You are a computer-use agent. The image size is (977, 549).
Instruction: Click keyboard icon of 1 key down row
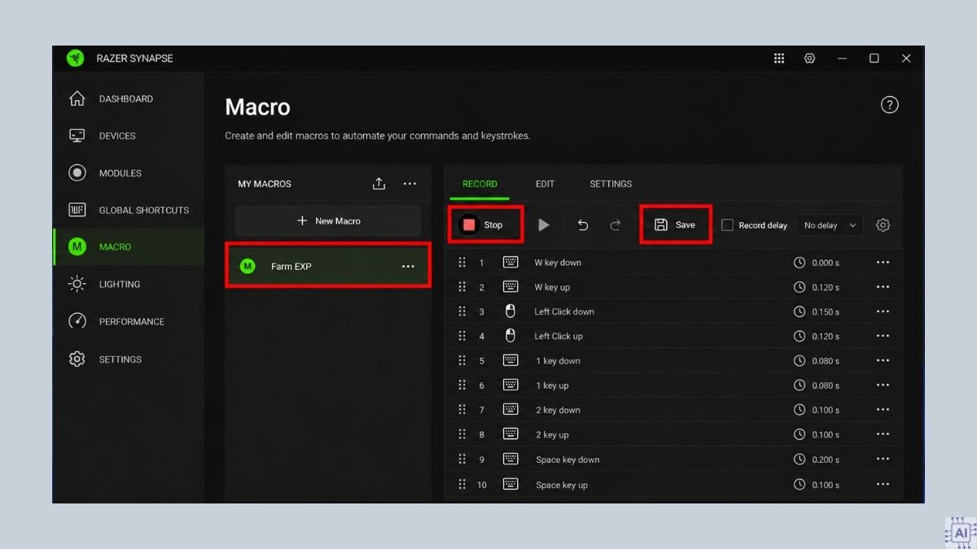(510, 360)
